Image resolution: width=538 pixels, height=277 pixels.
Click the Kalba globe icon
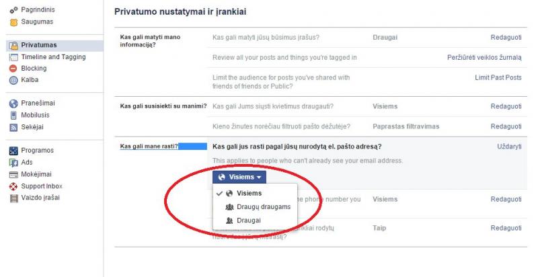(13, 80)
